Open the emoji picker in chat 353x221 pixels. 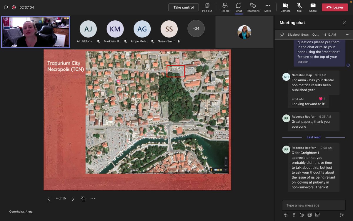pos(301,215)
